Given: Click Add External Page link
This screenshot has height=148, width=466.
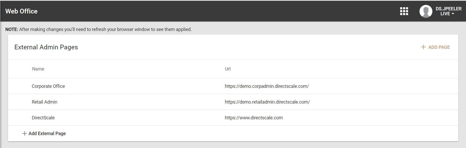Looking at the screenshot, I should pyautogui.click(x=44, y=134).
